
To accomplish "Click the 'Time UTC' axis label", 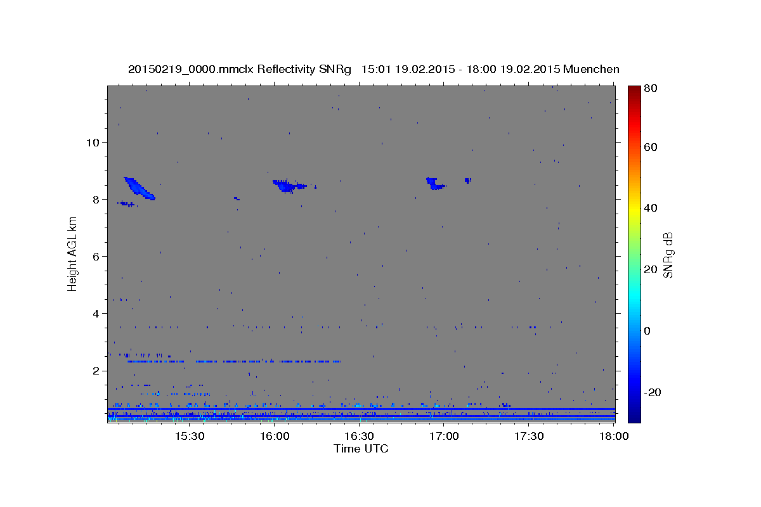I will coord(361,449).
